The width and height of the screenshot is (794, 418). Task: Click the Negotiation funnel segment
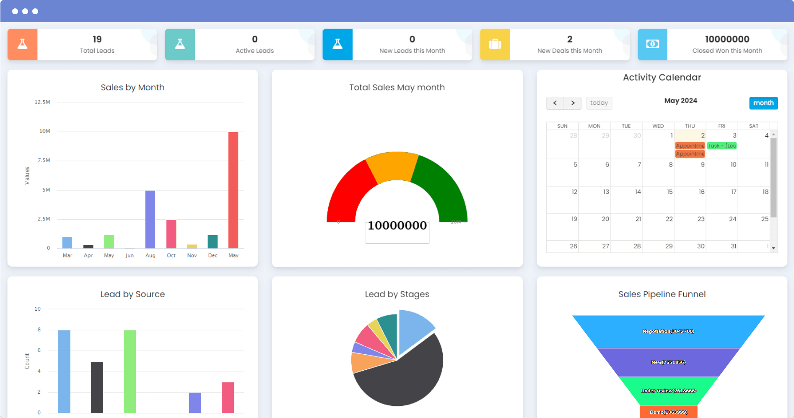668,331
